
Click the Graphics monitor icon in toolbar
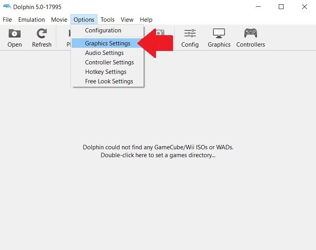coord(219,34)
